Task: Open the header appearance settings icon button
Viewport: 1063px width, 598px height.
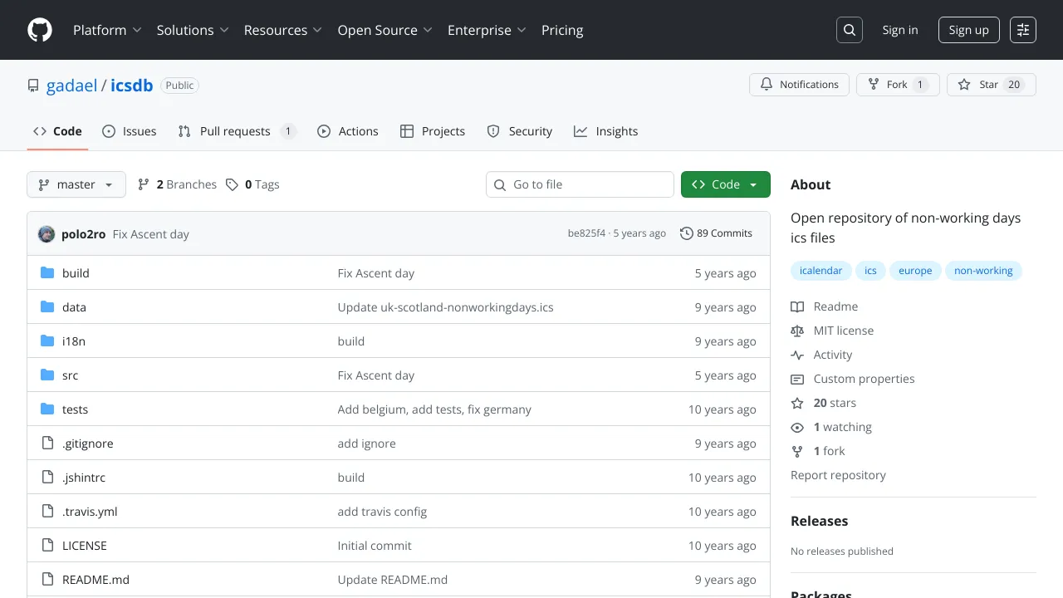Action: coord(1023,30)
